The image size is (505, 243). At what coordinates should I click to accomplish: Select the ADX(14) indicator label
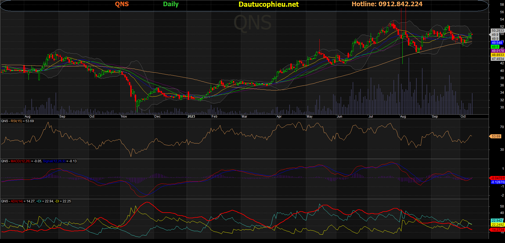(17, 201)
